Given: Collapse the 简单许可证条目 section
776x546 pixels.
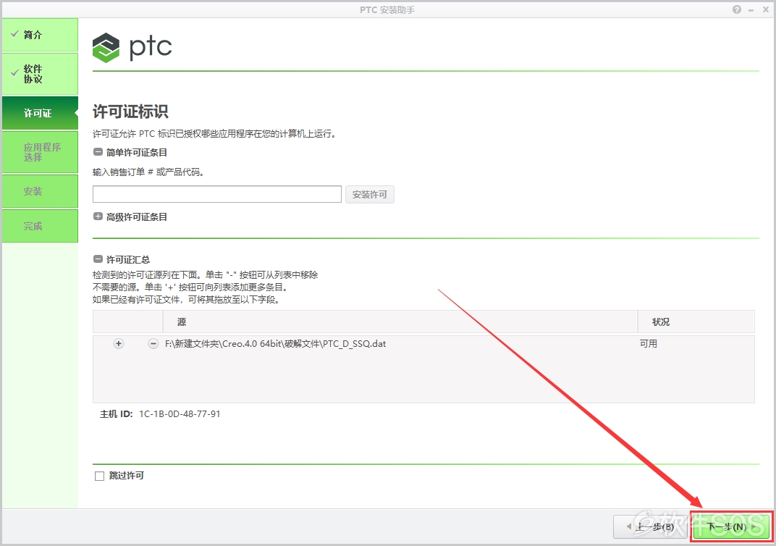Looking at the screenshot, I should point(98,152).
